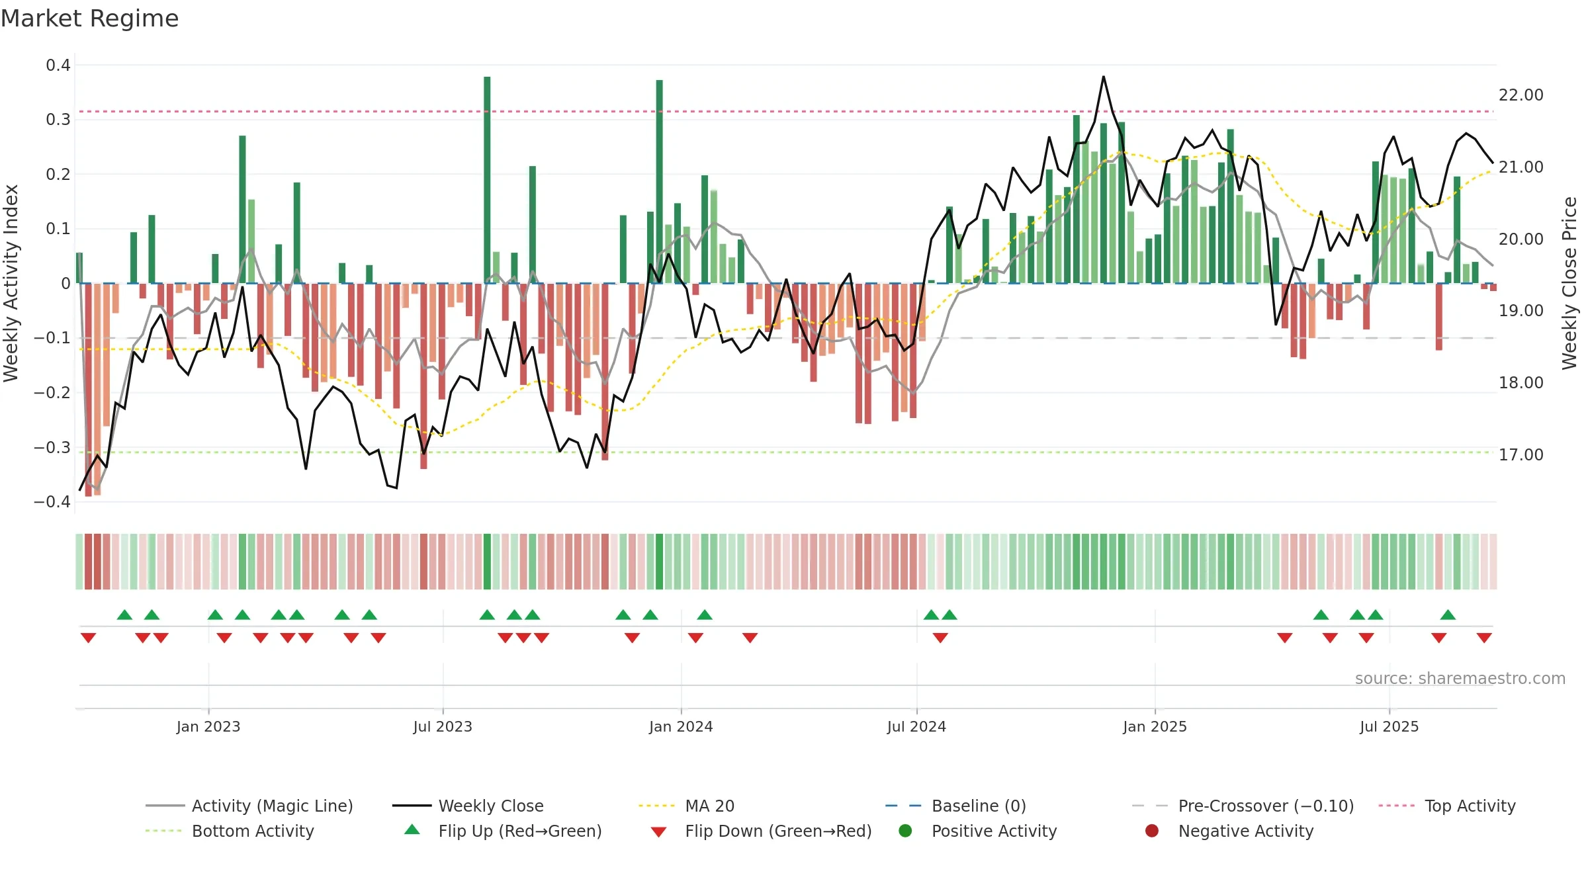This screenshot has height=893, width=1588.
Task: Click the last flip-down marker in Sep 2025
Action: click(1484, 638)
